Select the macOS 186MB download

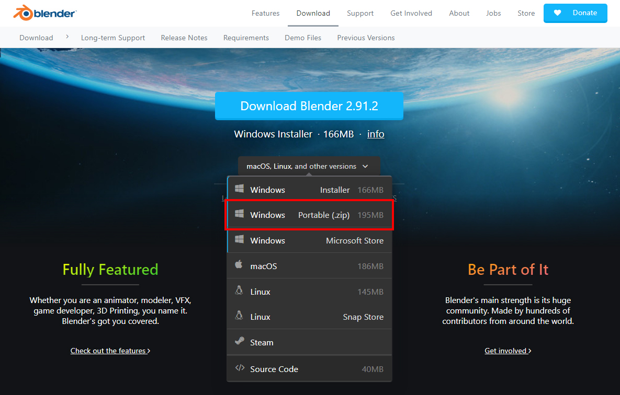[309, 266]
